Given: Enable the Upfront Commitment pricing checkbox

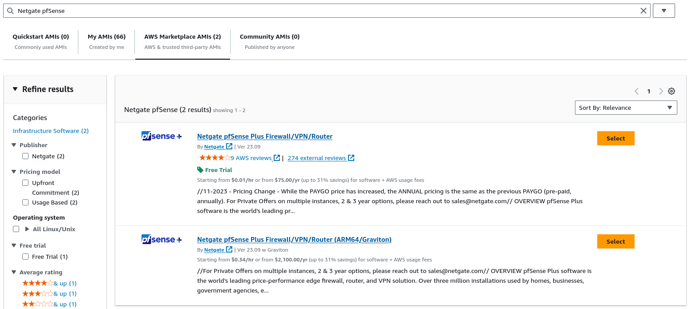Looking at the screenshot, I should pos(25,183).
